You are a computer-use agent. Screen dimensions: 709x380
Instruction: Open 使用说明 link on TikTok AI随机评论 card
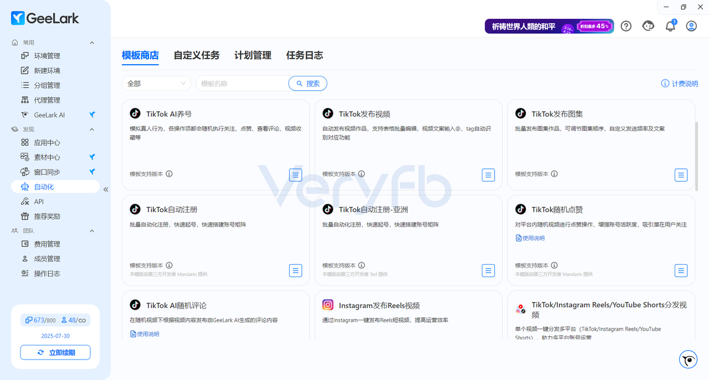point(145,334)
